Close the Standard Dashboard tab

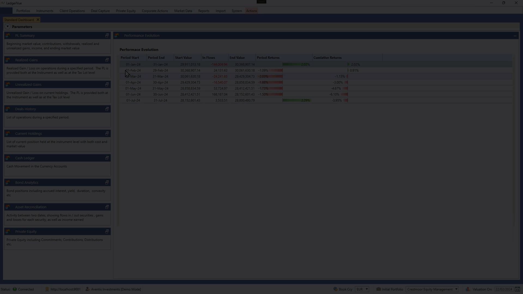(38, 20)
